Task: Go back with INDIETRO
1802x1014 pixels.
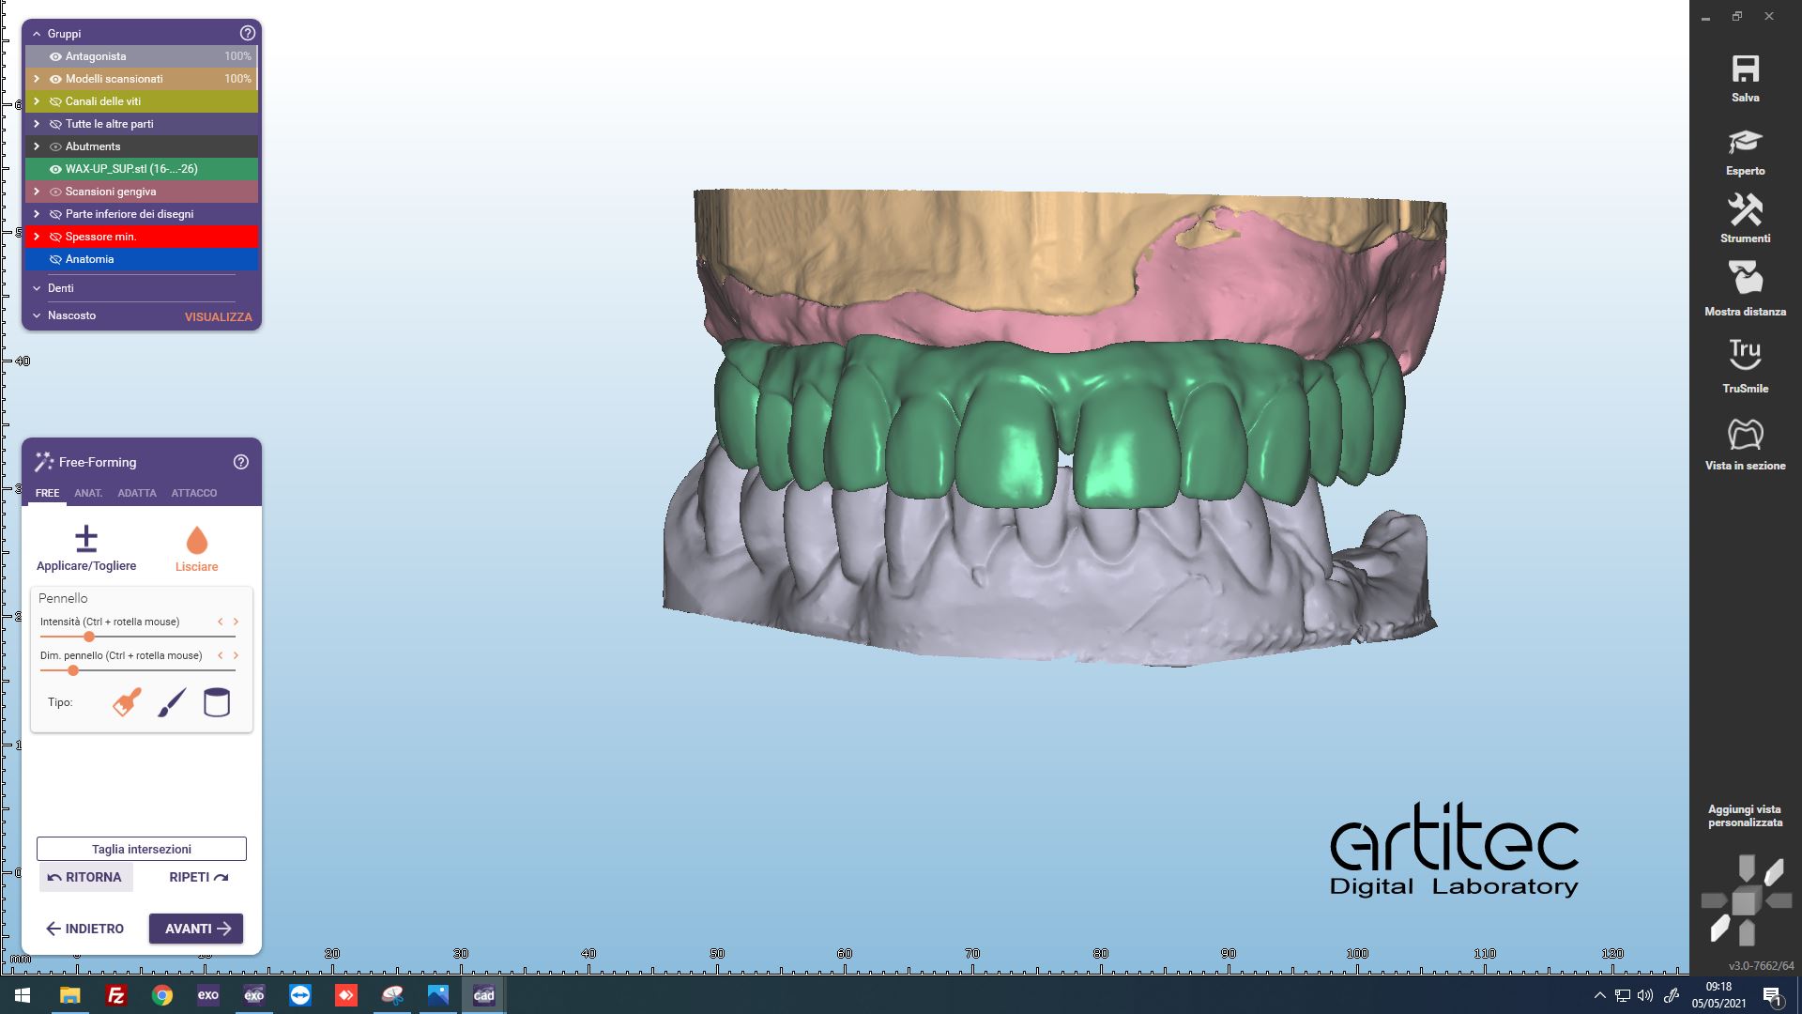Action: pos(84,929)
